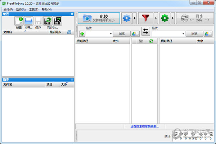Click the 新建 new configuration icon
216x144 pixels.
[19, 21]
